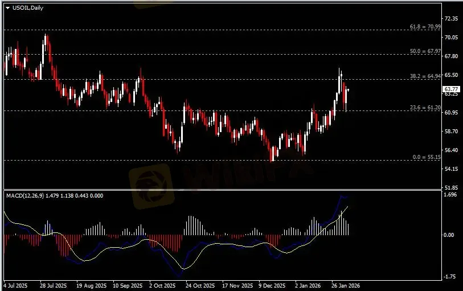Click 51.85 on the price axis

[450, 187]
